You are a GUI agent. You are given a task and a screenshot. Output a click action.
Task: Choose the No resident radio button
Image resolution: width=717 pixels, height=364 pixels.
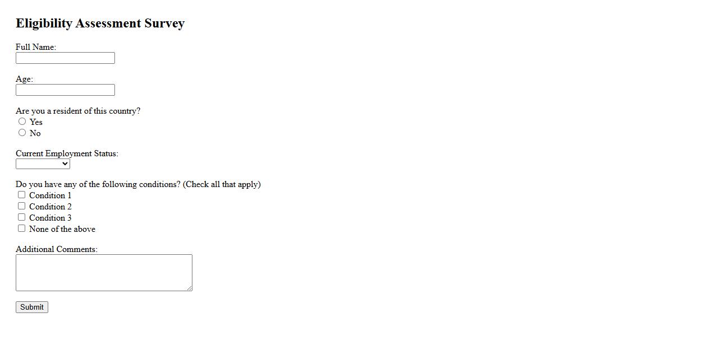click(22, 133)
